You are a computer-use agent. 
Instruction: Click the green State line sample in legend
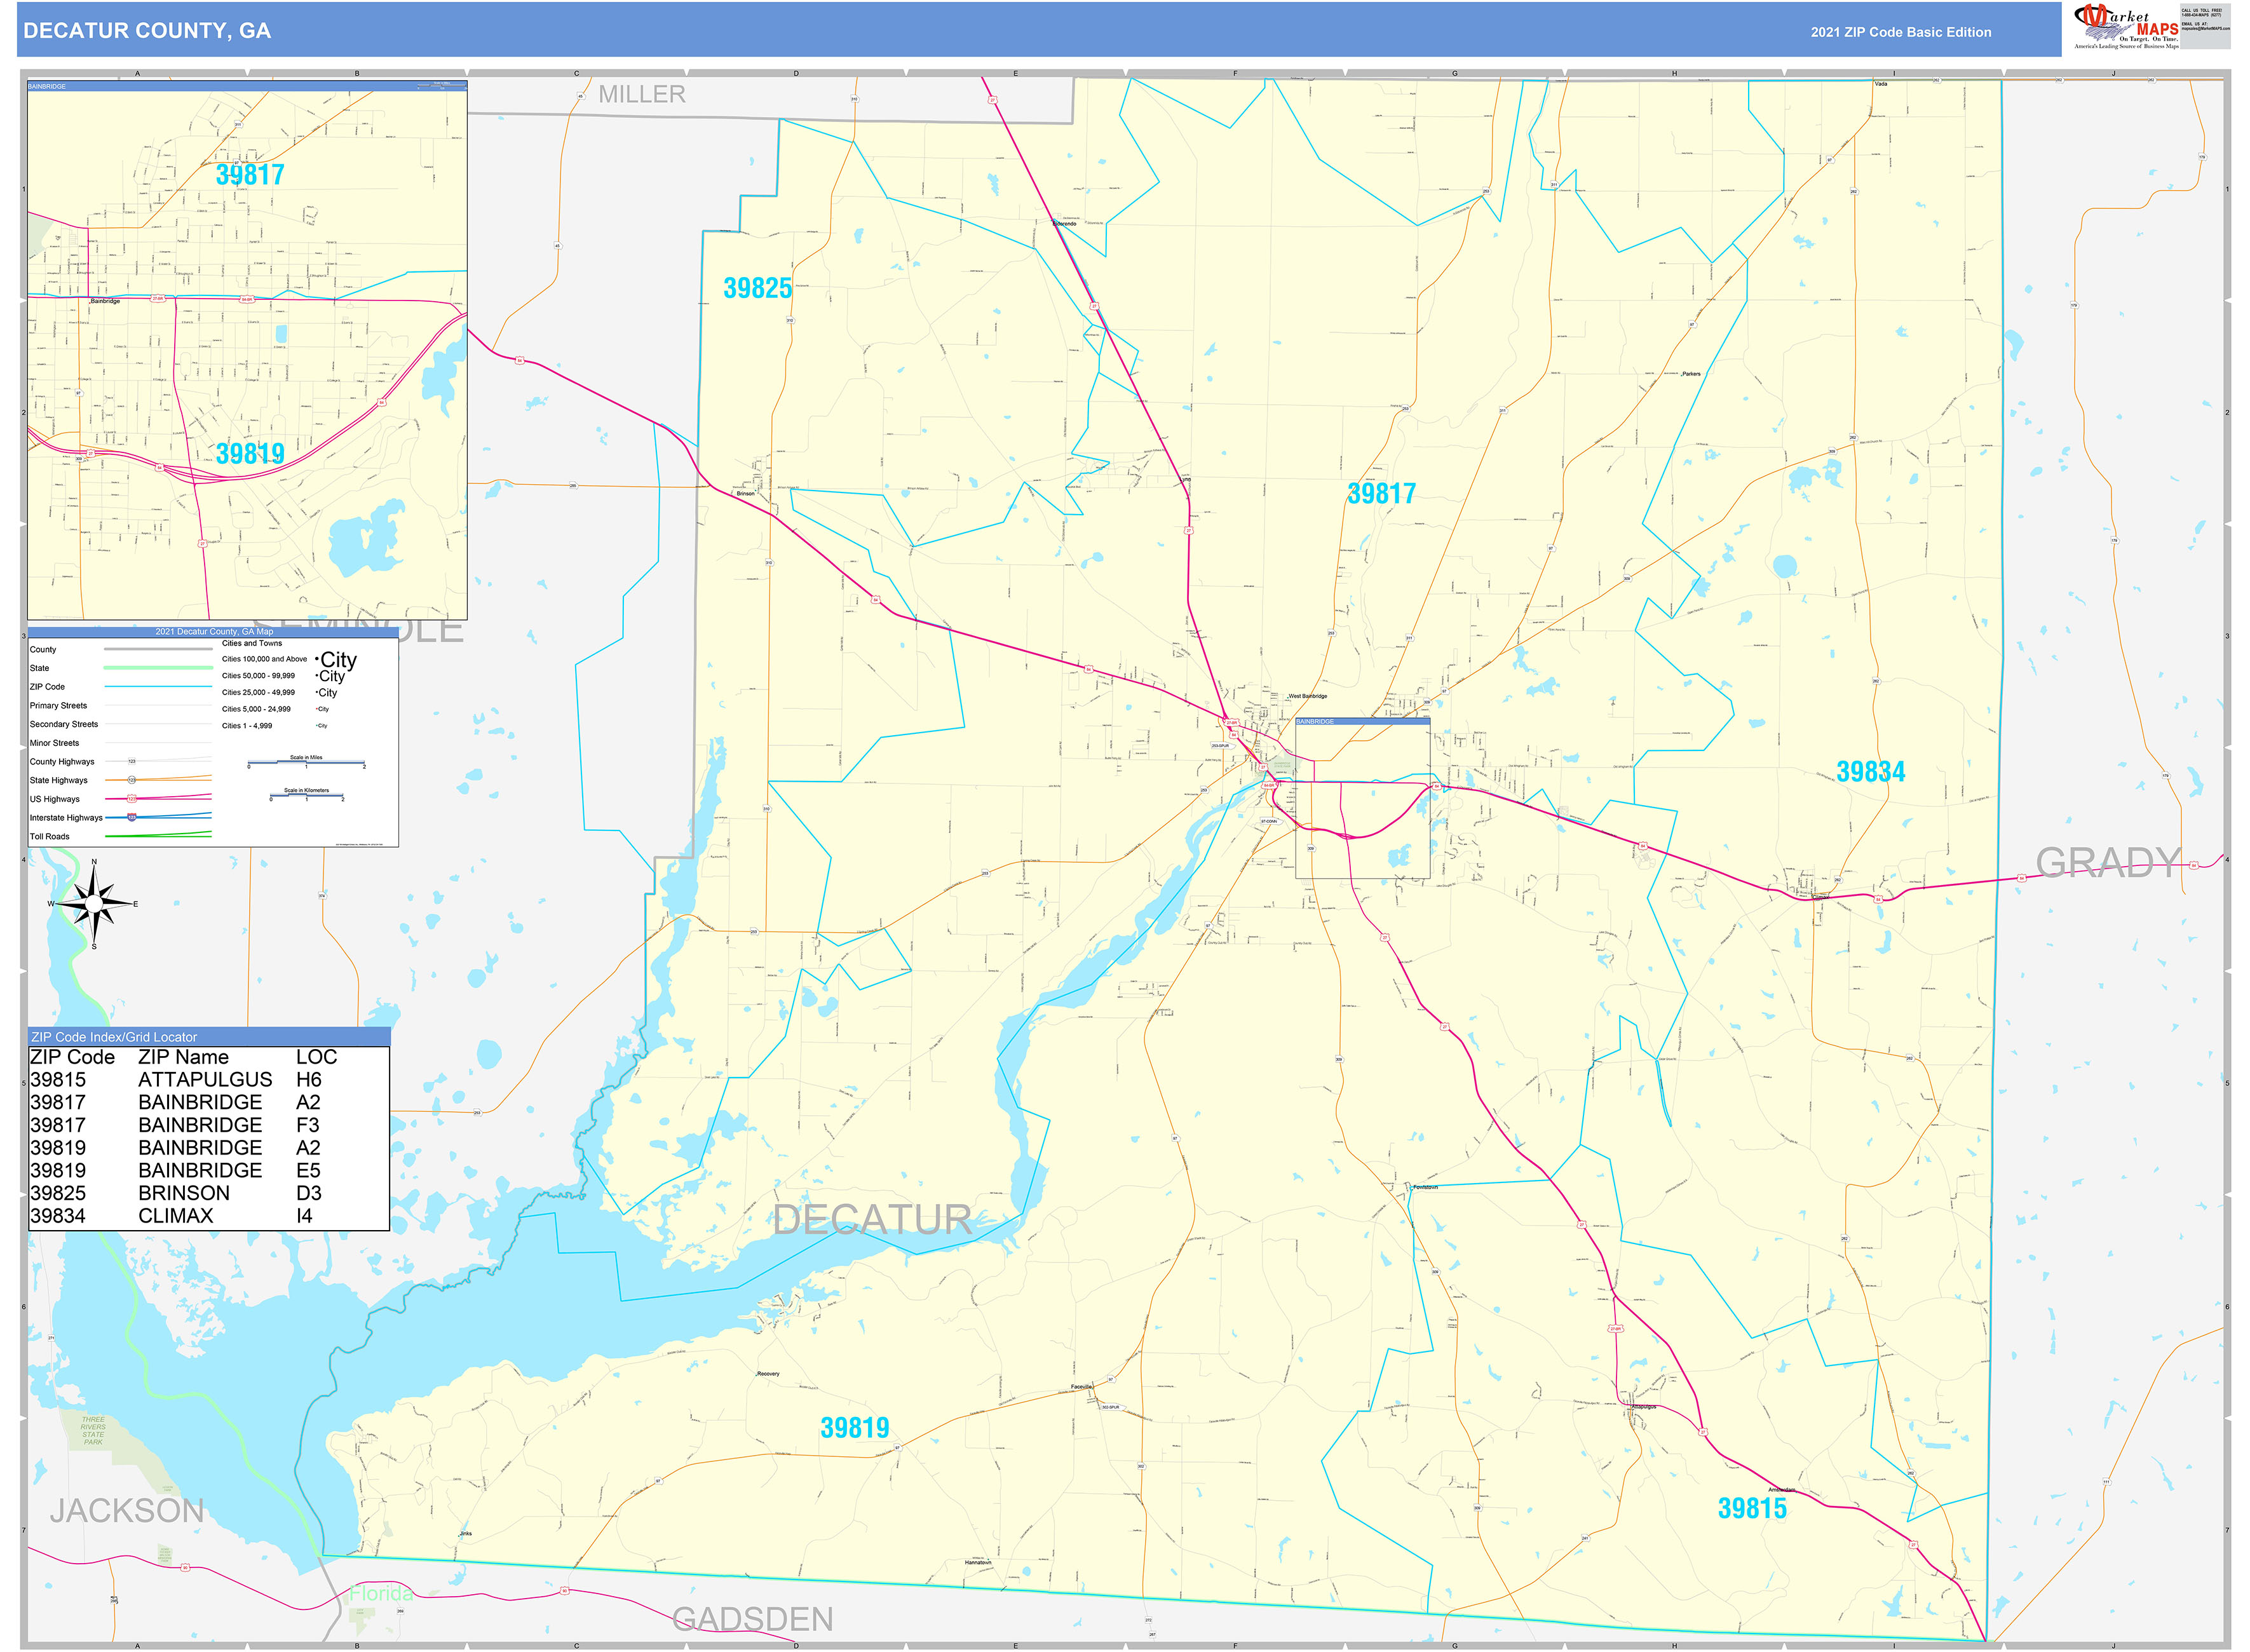coord(158,668)
